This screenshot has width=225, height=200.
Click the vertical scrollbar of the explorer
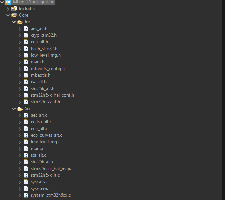pyautogui.click(x=223, y=100)
